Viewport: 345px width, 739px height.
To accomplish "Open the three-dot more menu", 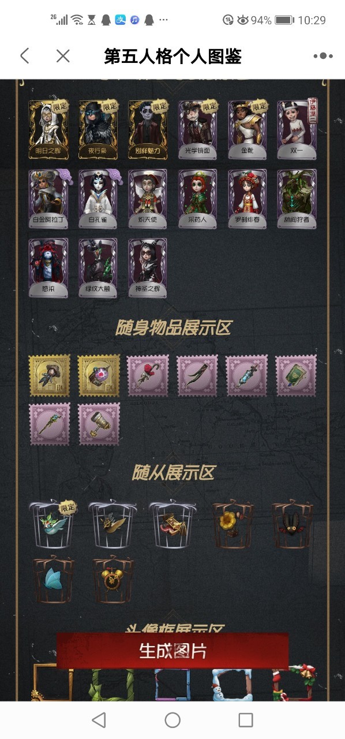I will coord(323,56).
